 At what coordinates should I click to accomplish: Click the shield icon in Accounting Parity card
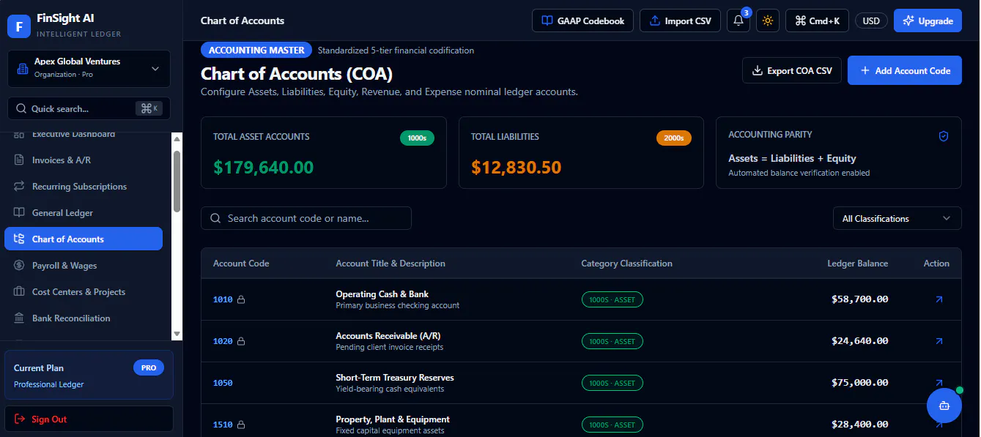click(944, 136)
